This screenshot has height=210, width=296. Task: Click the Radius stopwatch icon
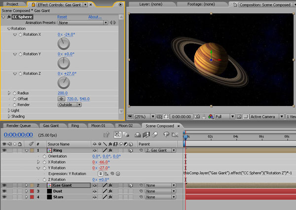point(14,93)
